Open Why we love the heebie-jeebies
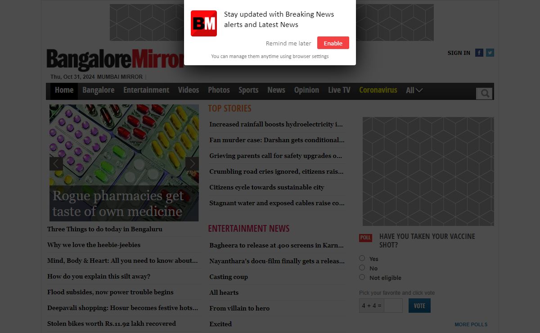This screenshot has width=540, height=333. 94,245
